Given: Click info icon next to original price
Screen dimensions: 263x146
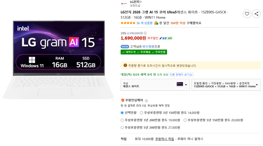Looking at the screenshot, I should tap(145, 33).
